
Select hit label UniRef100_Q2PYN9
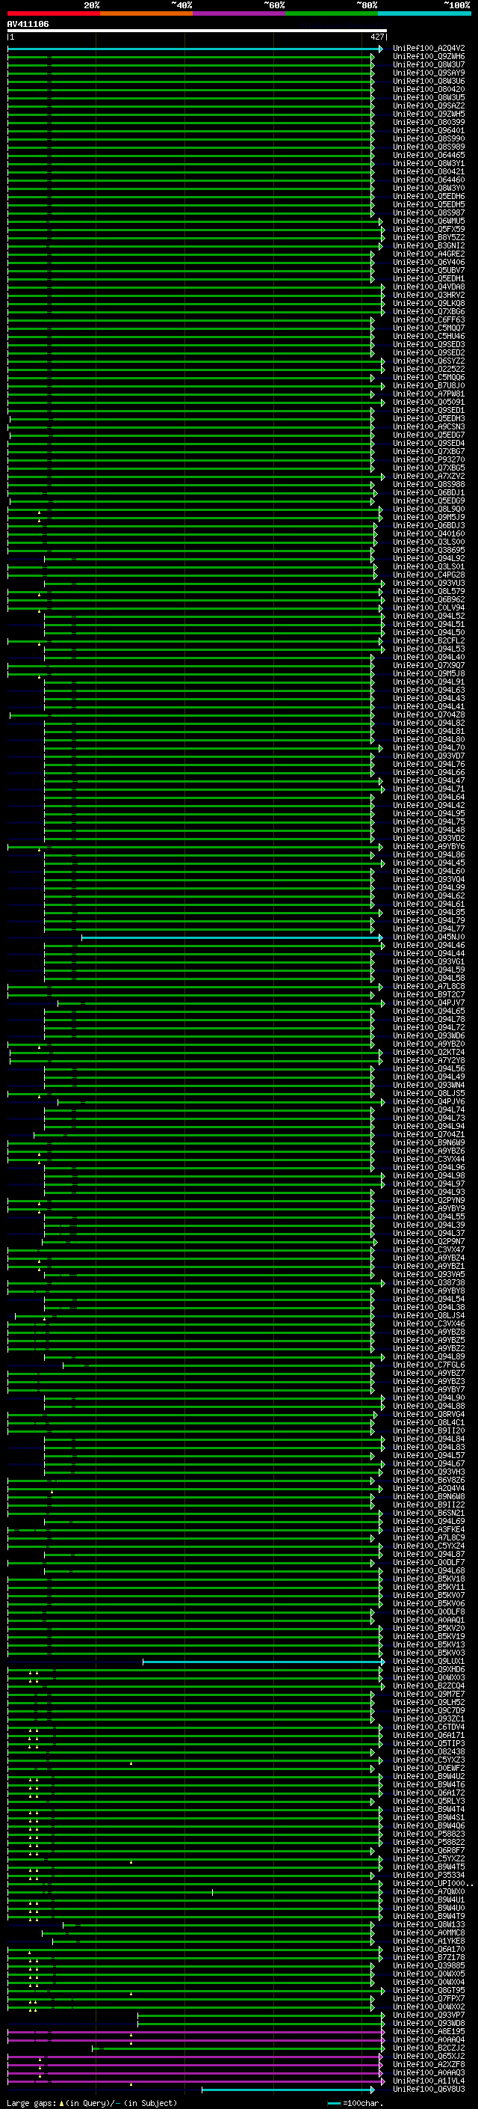[x=429, y=1200]
